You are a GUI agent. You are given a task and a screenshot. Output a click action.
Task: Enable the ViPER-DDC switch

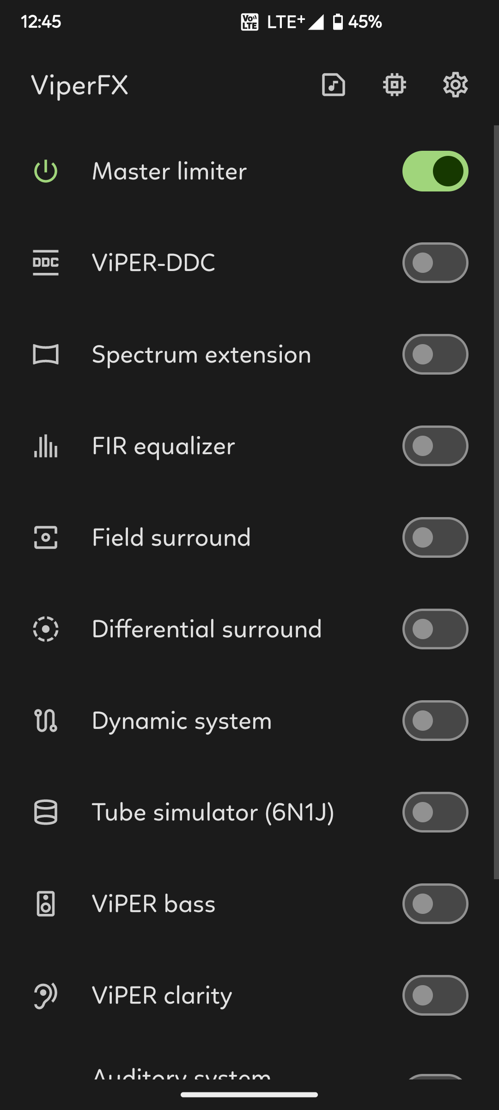pyautogui.click(x=435, y=263)
